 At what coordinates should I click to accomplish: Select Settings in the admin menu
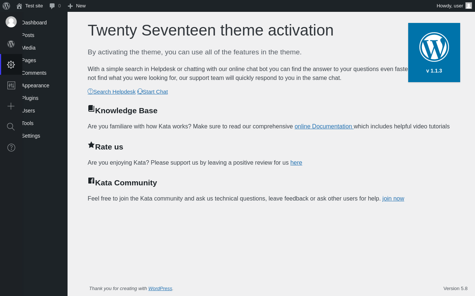(x=31, y=136)
